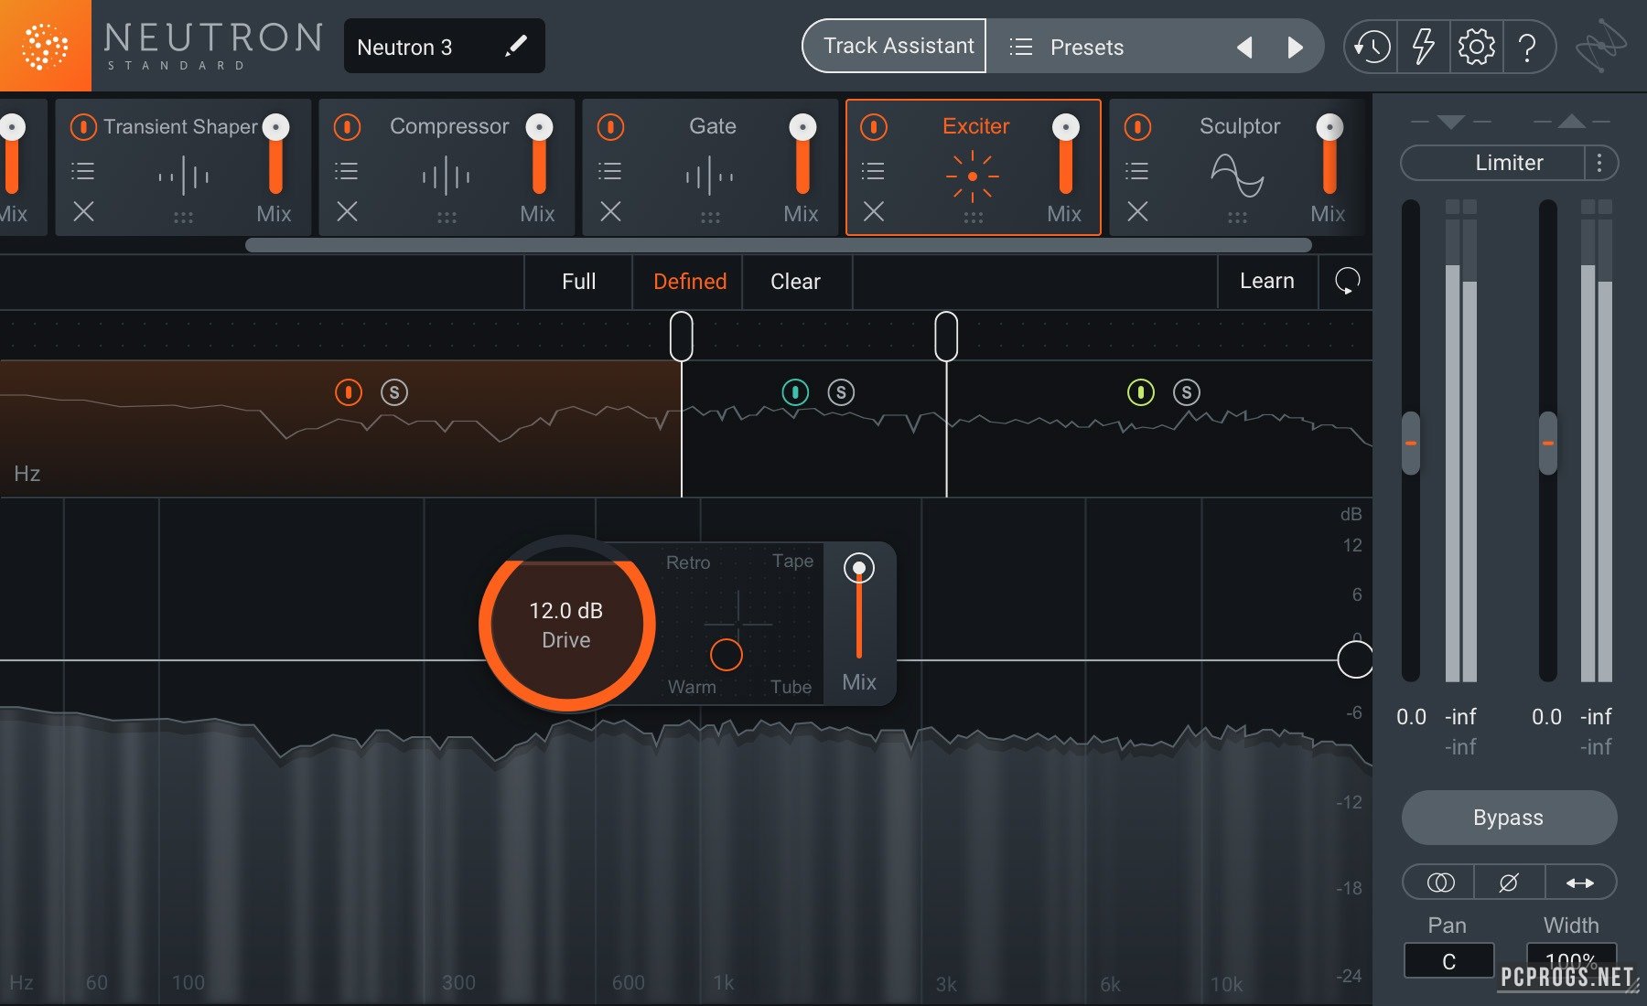Open the Compressor module preset list icon
The image size is (1647, 1006).
[347, 170]
